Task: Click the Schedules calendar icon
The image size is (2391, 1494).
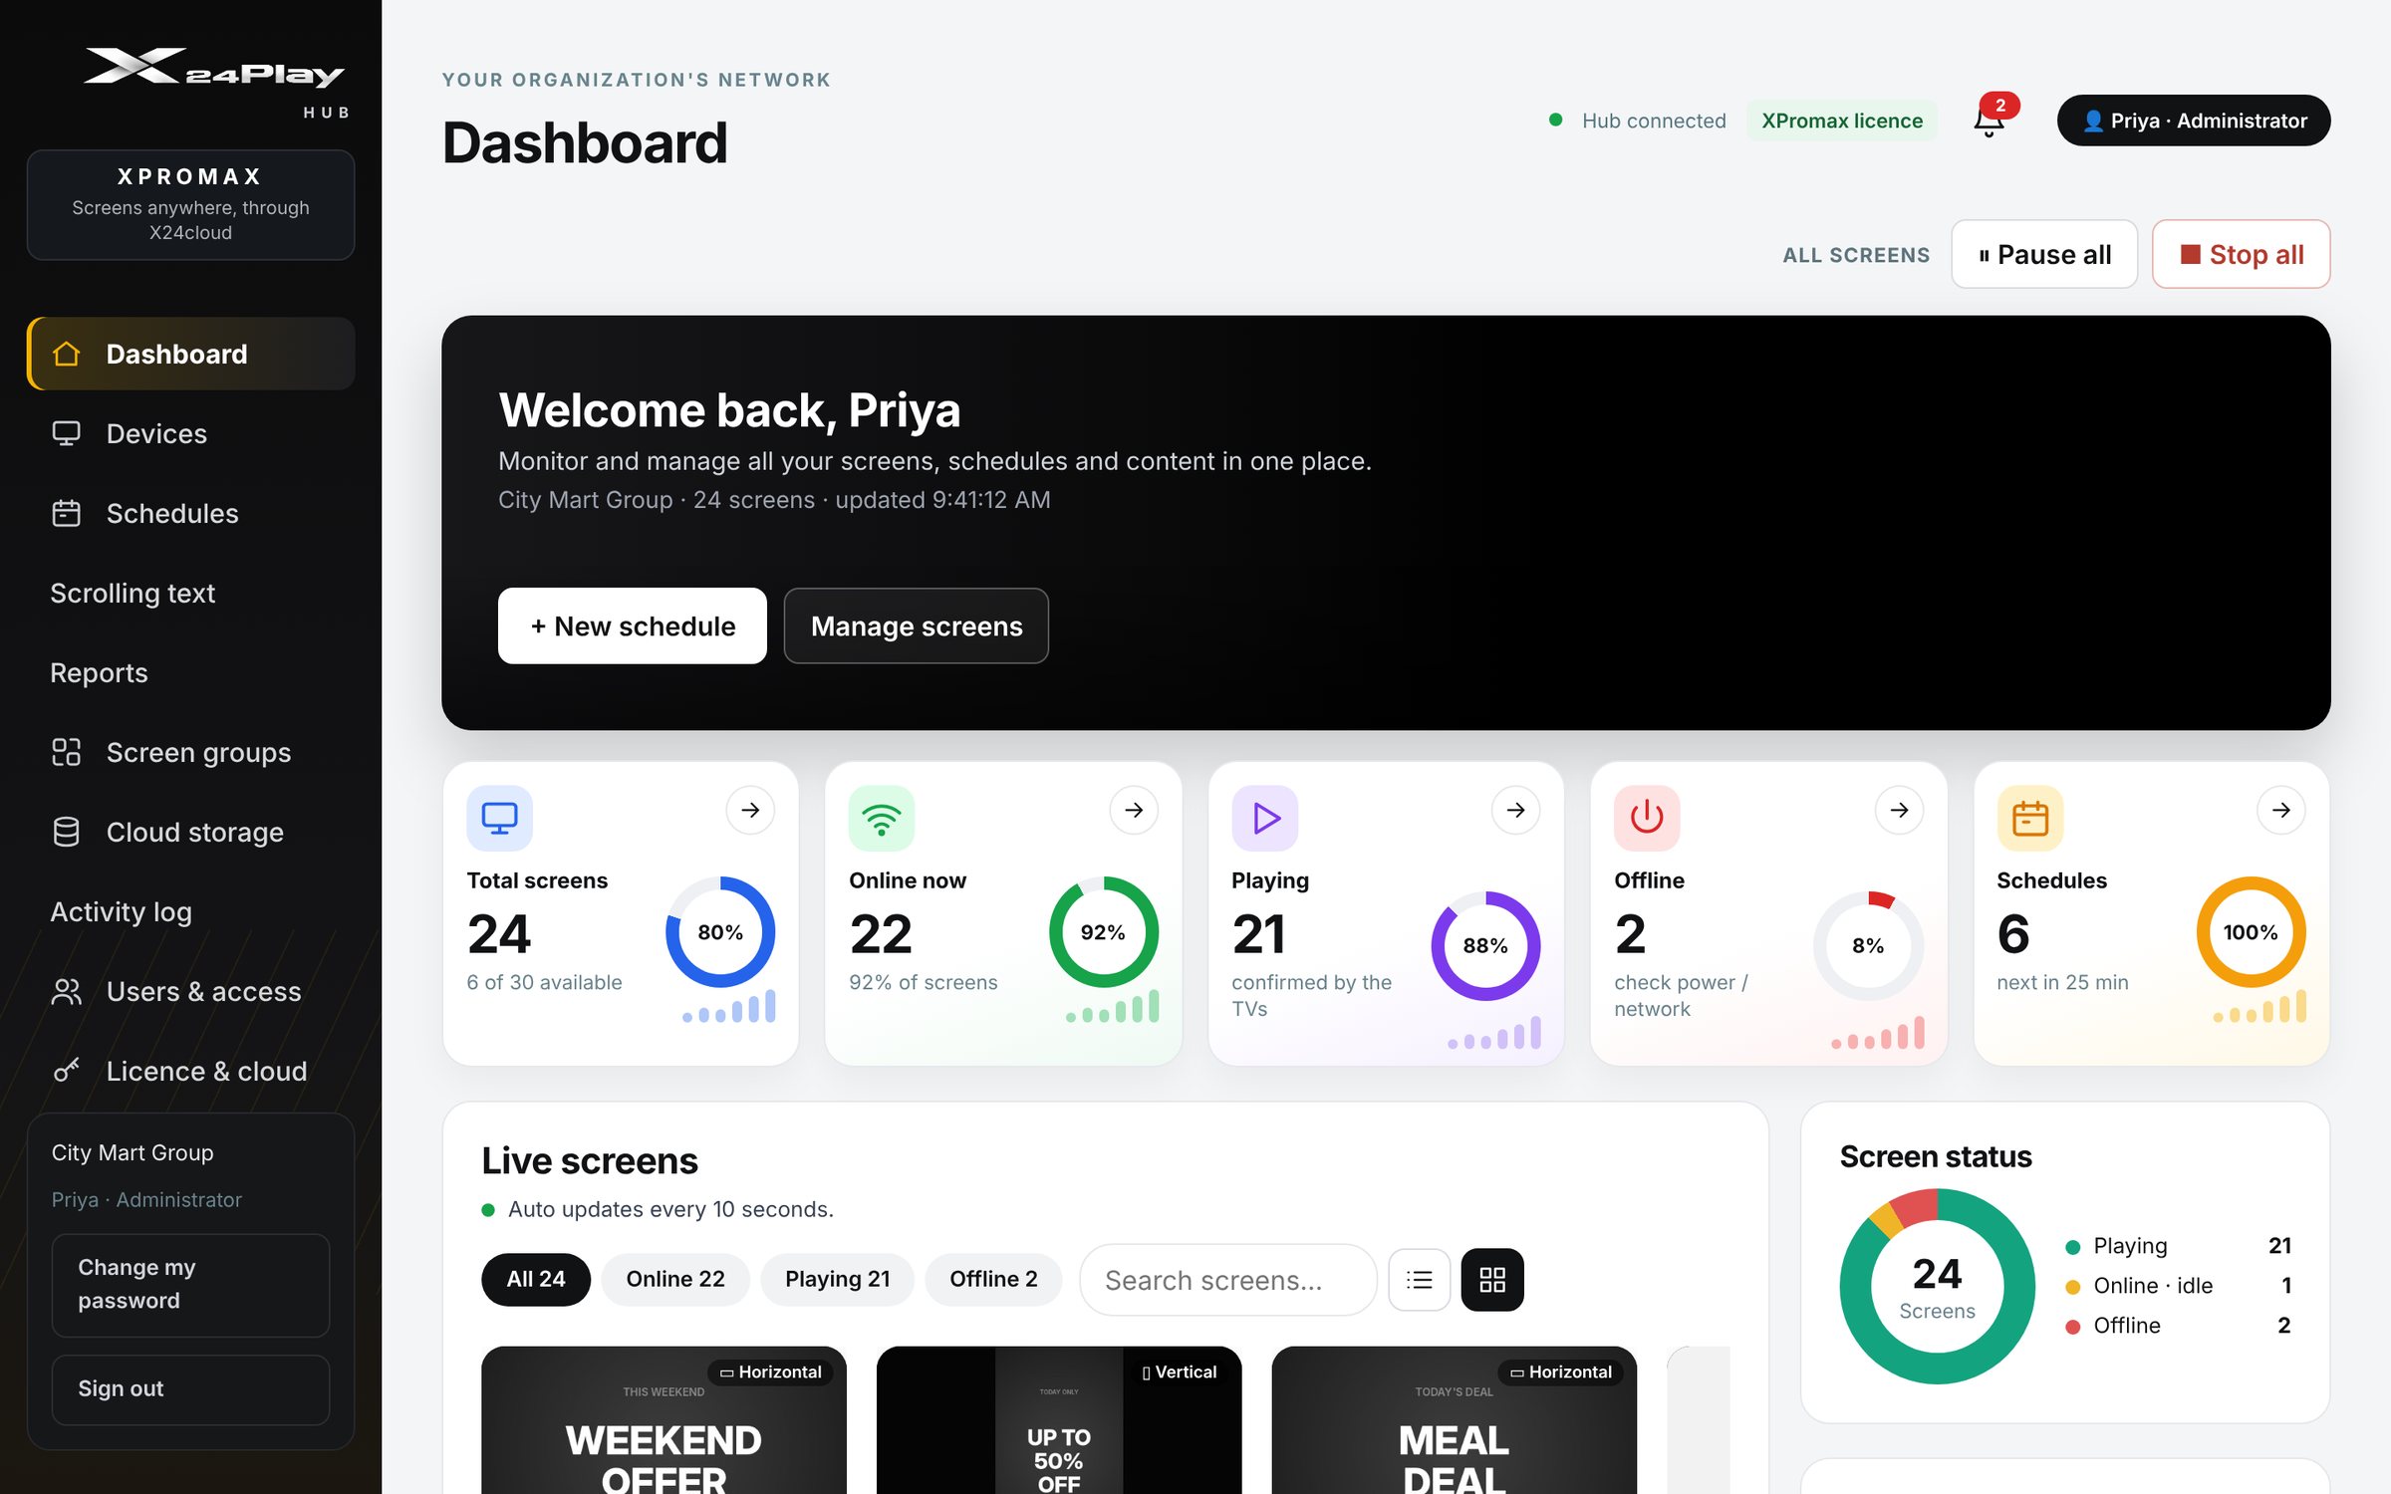Action: (2029, 818)
